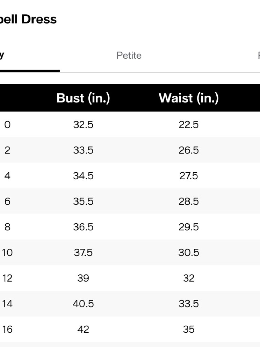
Task: Click the 40.5 bust value for size 14
Action: tap(83, 304)
